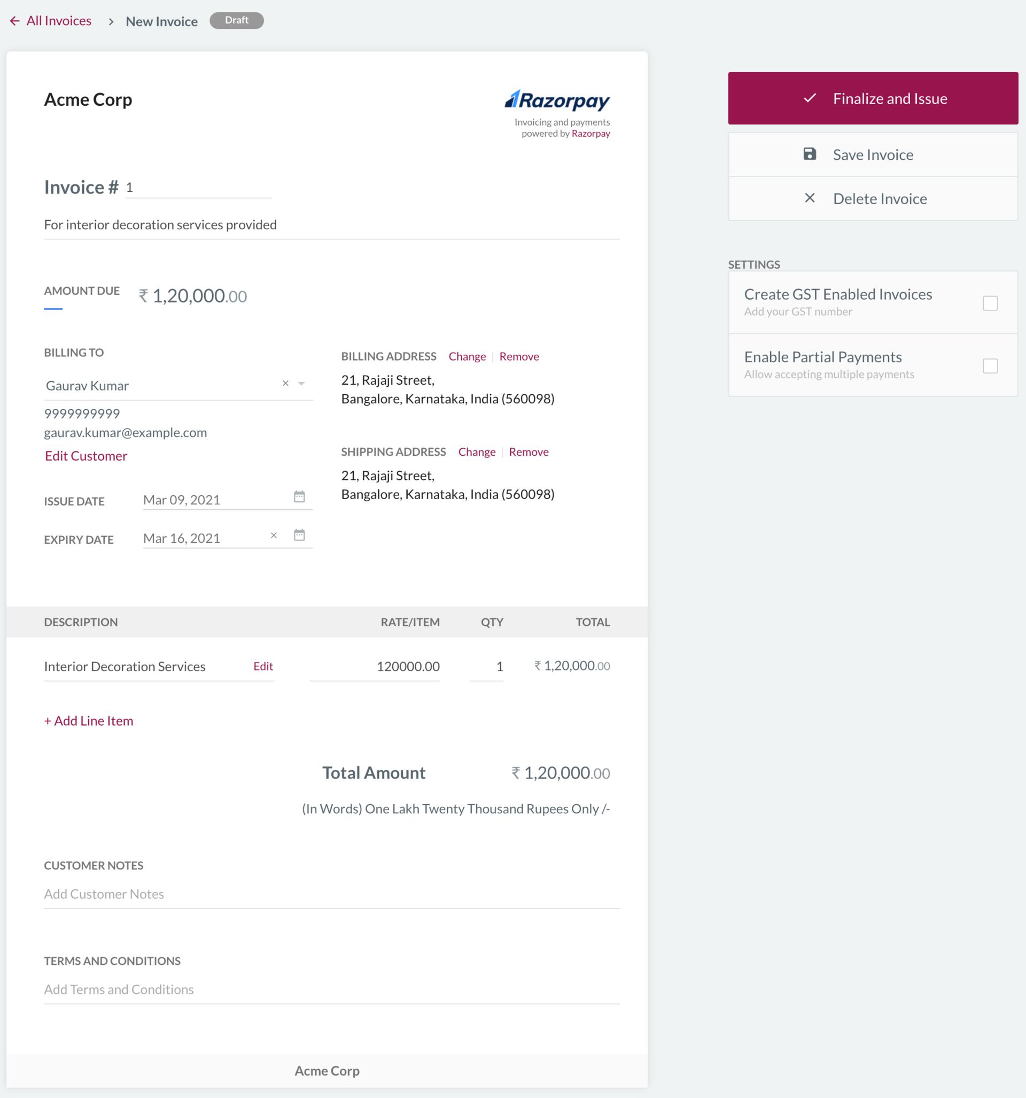Screen dimensions: 1026x1098
Task: Enable Create GST Enabled Invoices checkbox
Action: pos(990,303)
